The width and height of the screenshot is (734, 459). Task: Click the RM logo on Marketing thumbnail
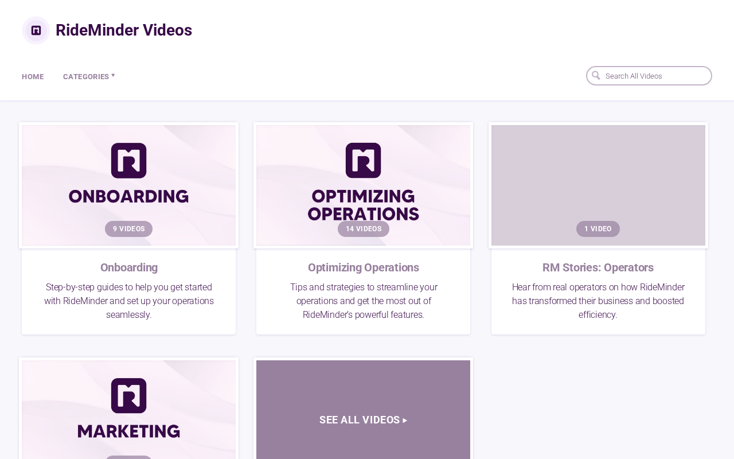point(129,396)
